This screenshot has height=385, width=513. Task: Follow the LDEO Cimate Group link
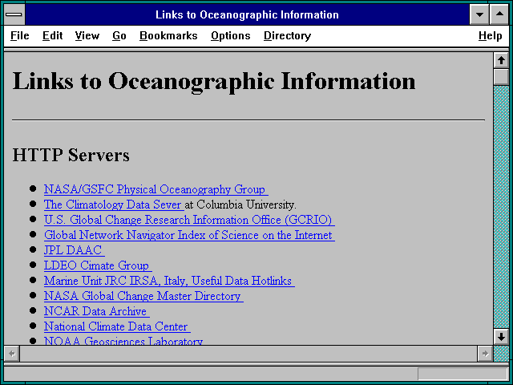point(98,265)
